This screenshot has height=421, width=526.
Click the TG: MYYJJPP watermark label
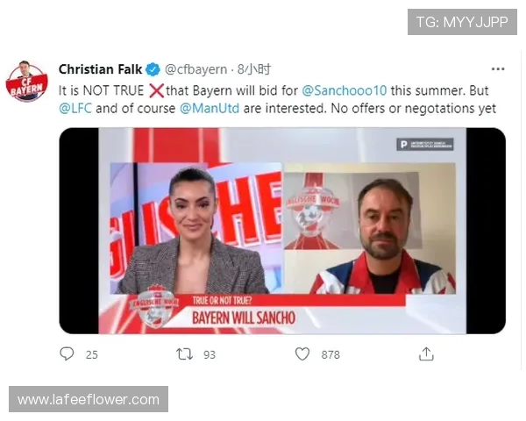tap(462, 22)
